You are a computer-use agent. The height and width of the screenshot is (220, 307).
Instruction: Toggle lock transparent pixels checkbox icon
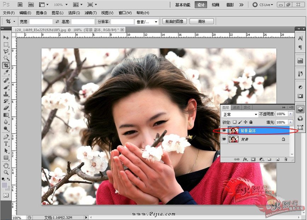(234, 122)
